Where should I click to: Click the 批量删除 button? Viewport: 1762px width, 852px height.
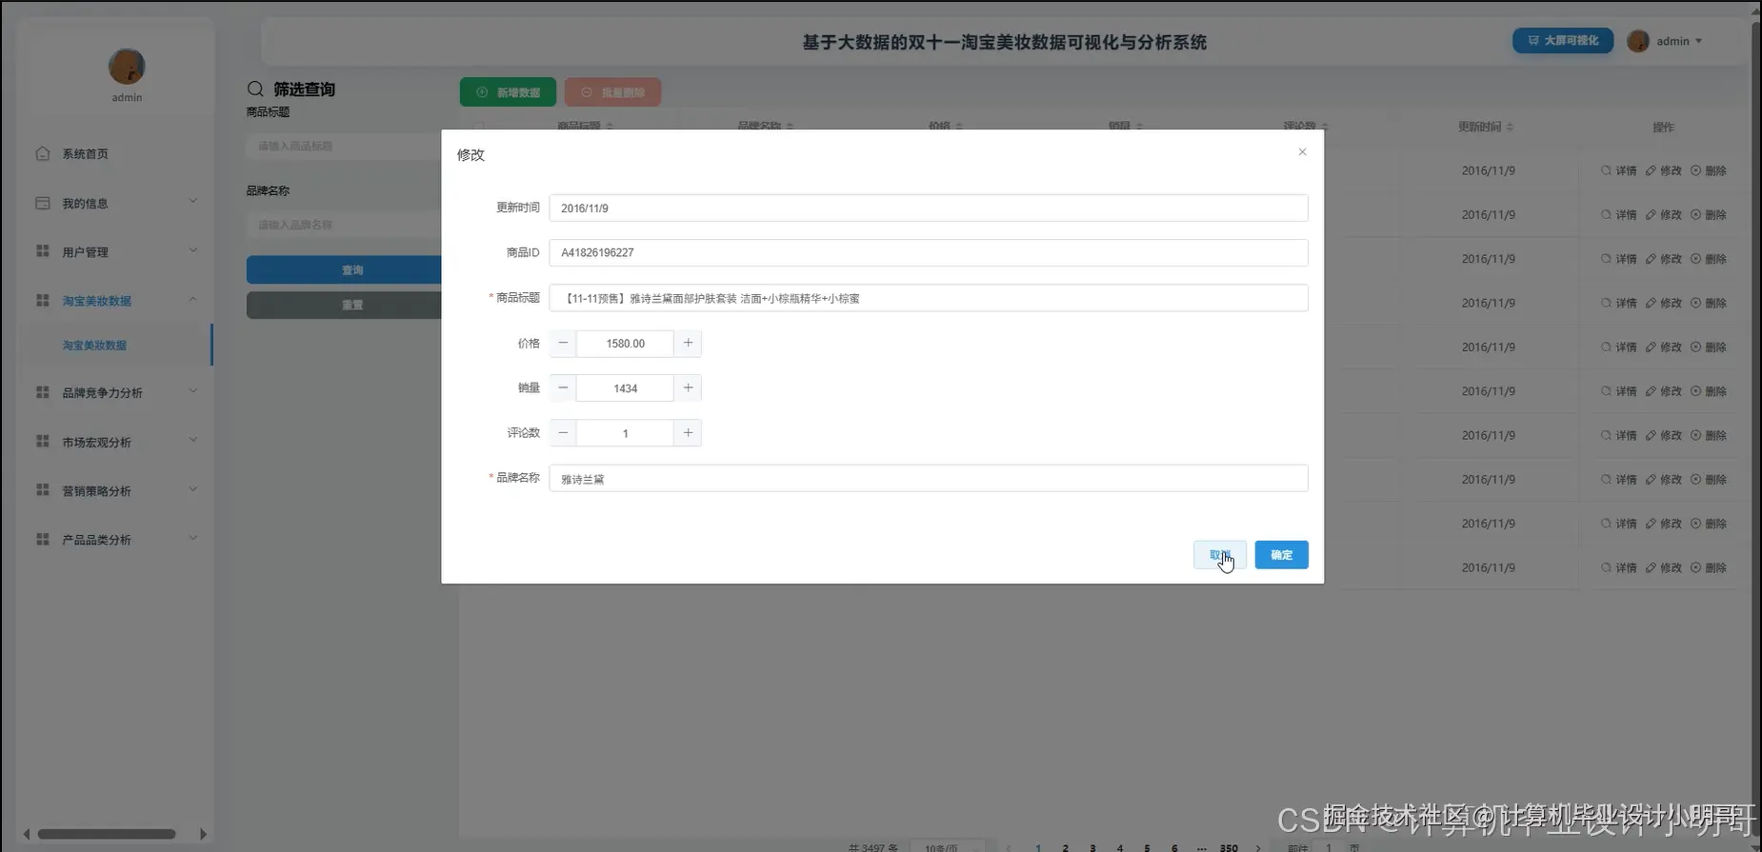pyautogui.click(x=612, y=92)
